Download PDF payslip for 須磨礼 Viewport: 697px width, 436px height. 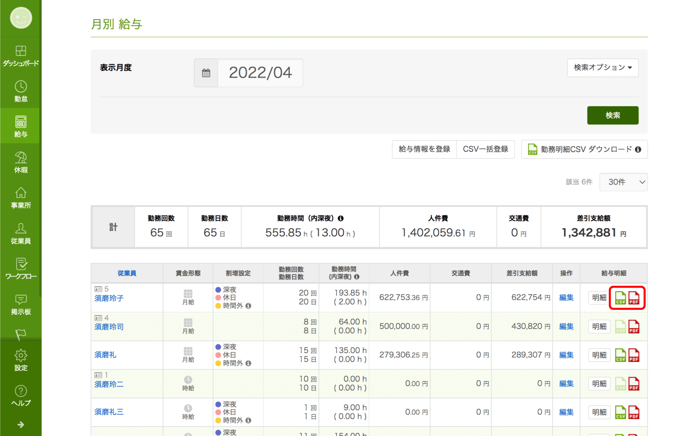click(634, 355)
